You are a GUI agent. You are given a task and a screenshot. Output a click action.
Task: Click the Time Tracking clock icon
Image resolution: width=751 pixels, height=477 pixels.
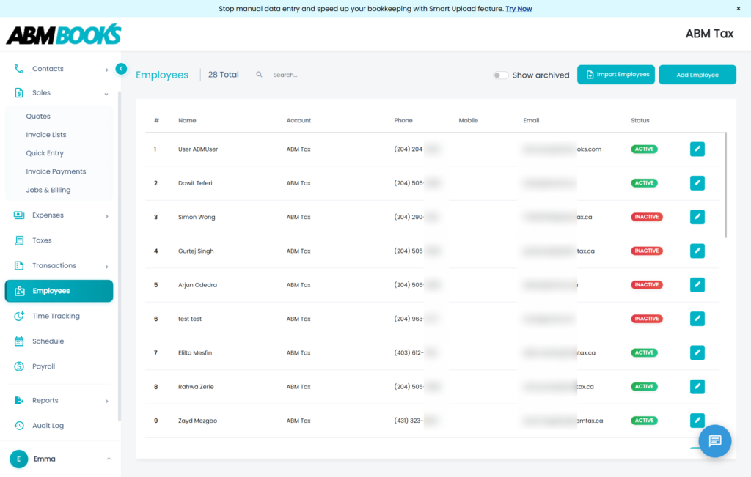click(19, 316)
